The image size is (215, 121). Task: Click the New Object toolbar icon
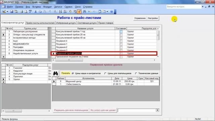pos(104,12)
